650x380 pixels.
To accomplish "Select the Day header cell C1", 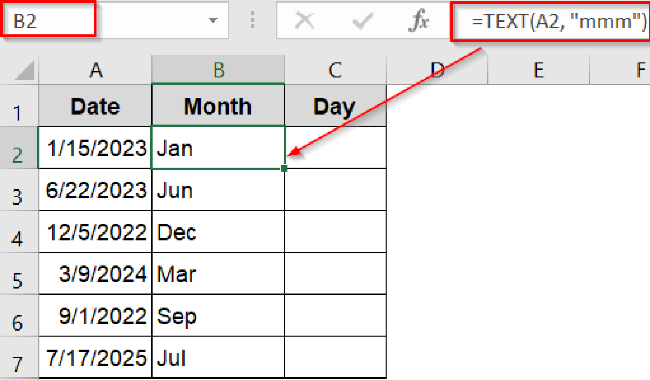I will coord(335,105).
